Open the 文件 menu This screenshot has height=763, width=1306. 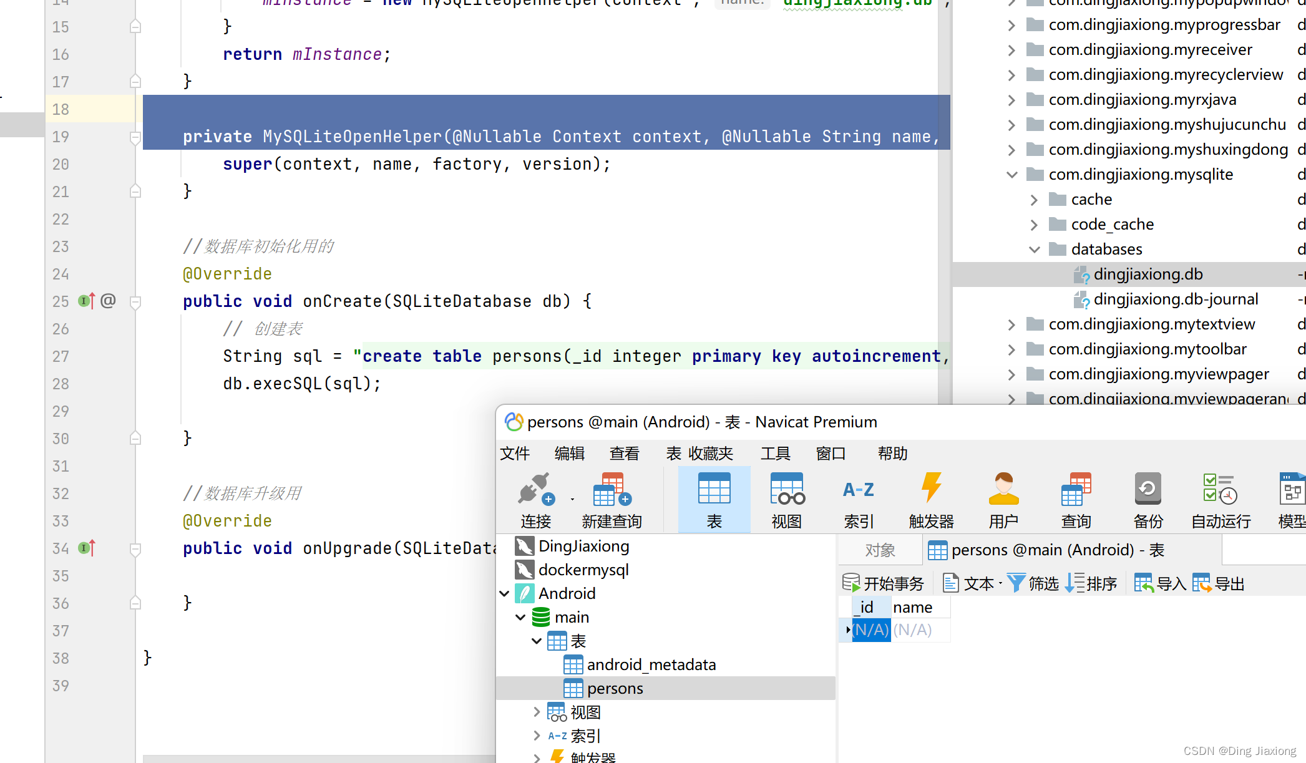coord(515,454)
